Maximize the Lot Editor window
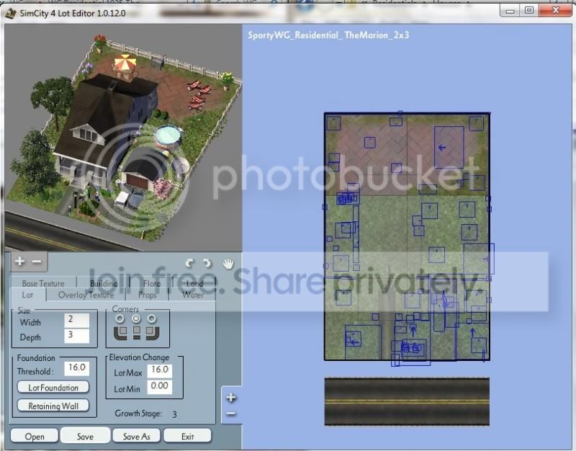 [529, 10]
